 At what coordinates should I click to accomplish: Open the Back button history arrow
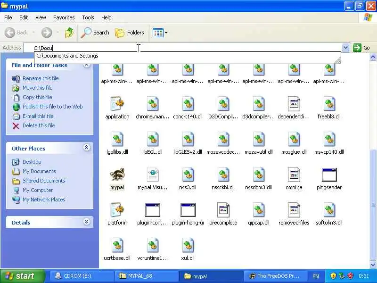click(x=33, y=33)
